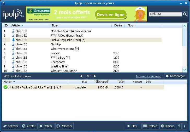Viewport: 190px width, 132px height.
Task: Click scroll up arrow of results list
Action: click(185, 26)
